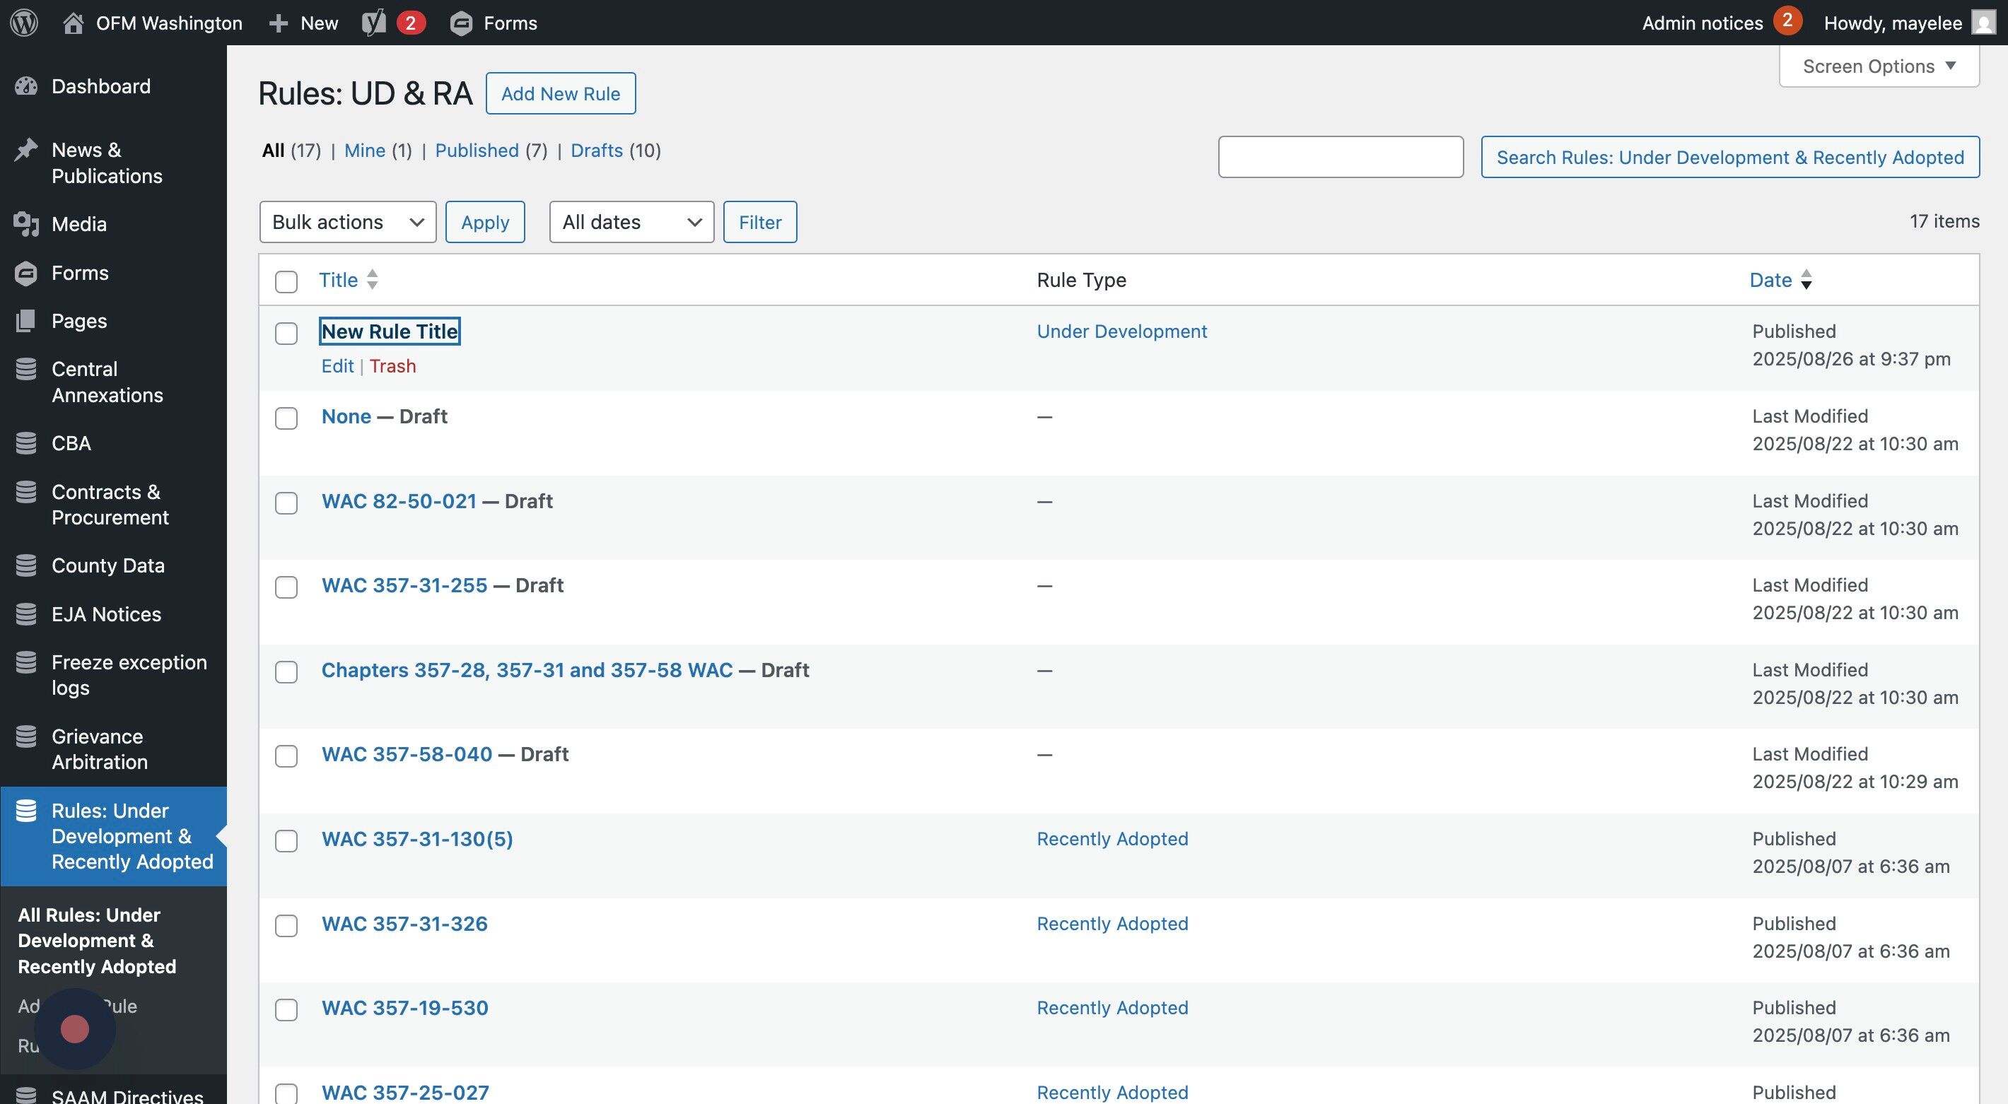Screen dimensions: 2008x1104
Task: Click the search rules text field
Action: (1340, 158)
